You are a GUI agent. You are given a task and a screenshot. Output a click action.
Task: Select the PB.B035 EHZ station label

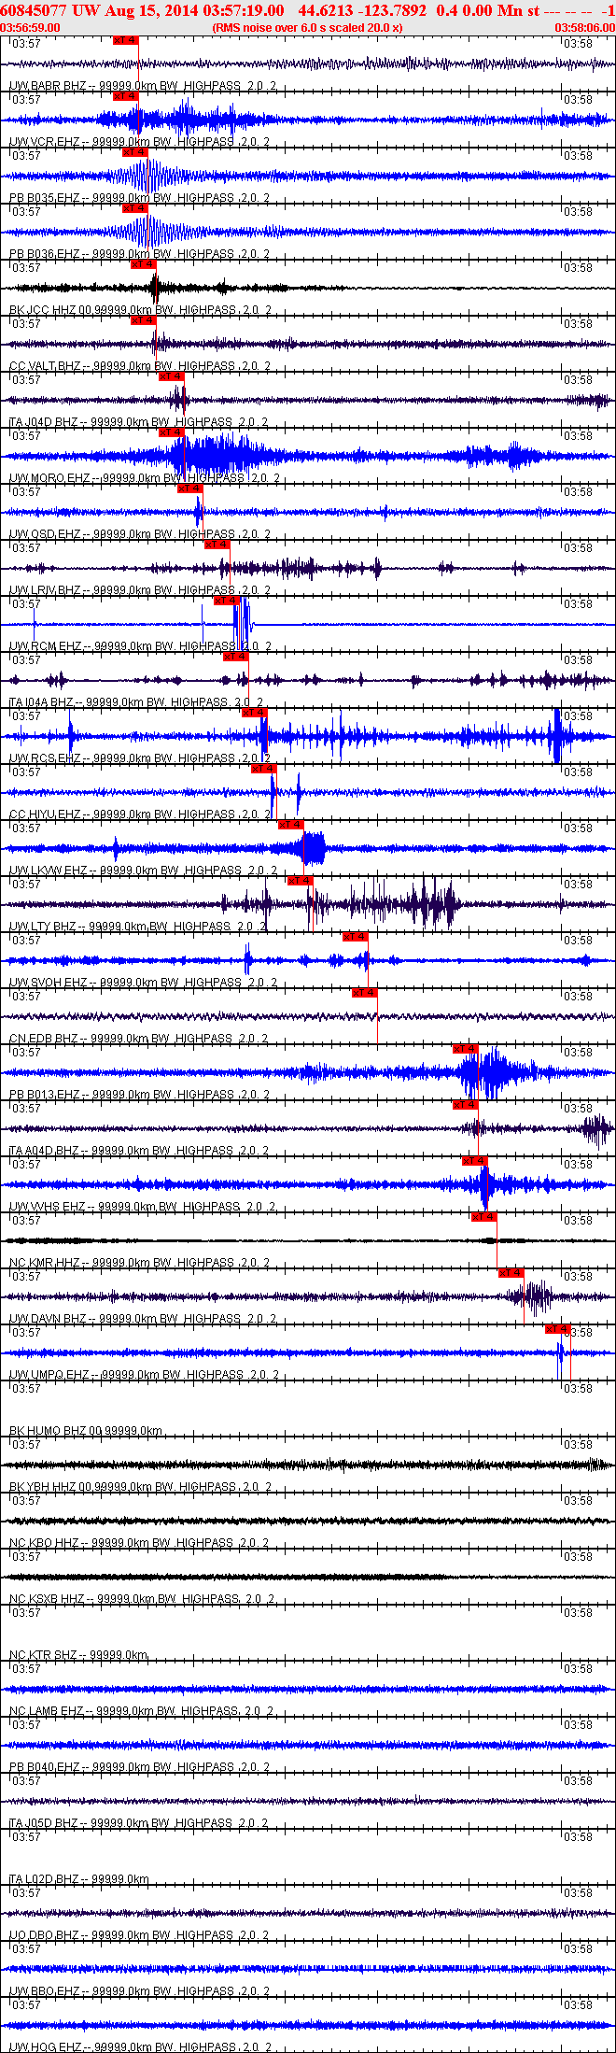(x=139, y=198)
